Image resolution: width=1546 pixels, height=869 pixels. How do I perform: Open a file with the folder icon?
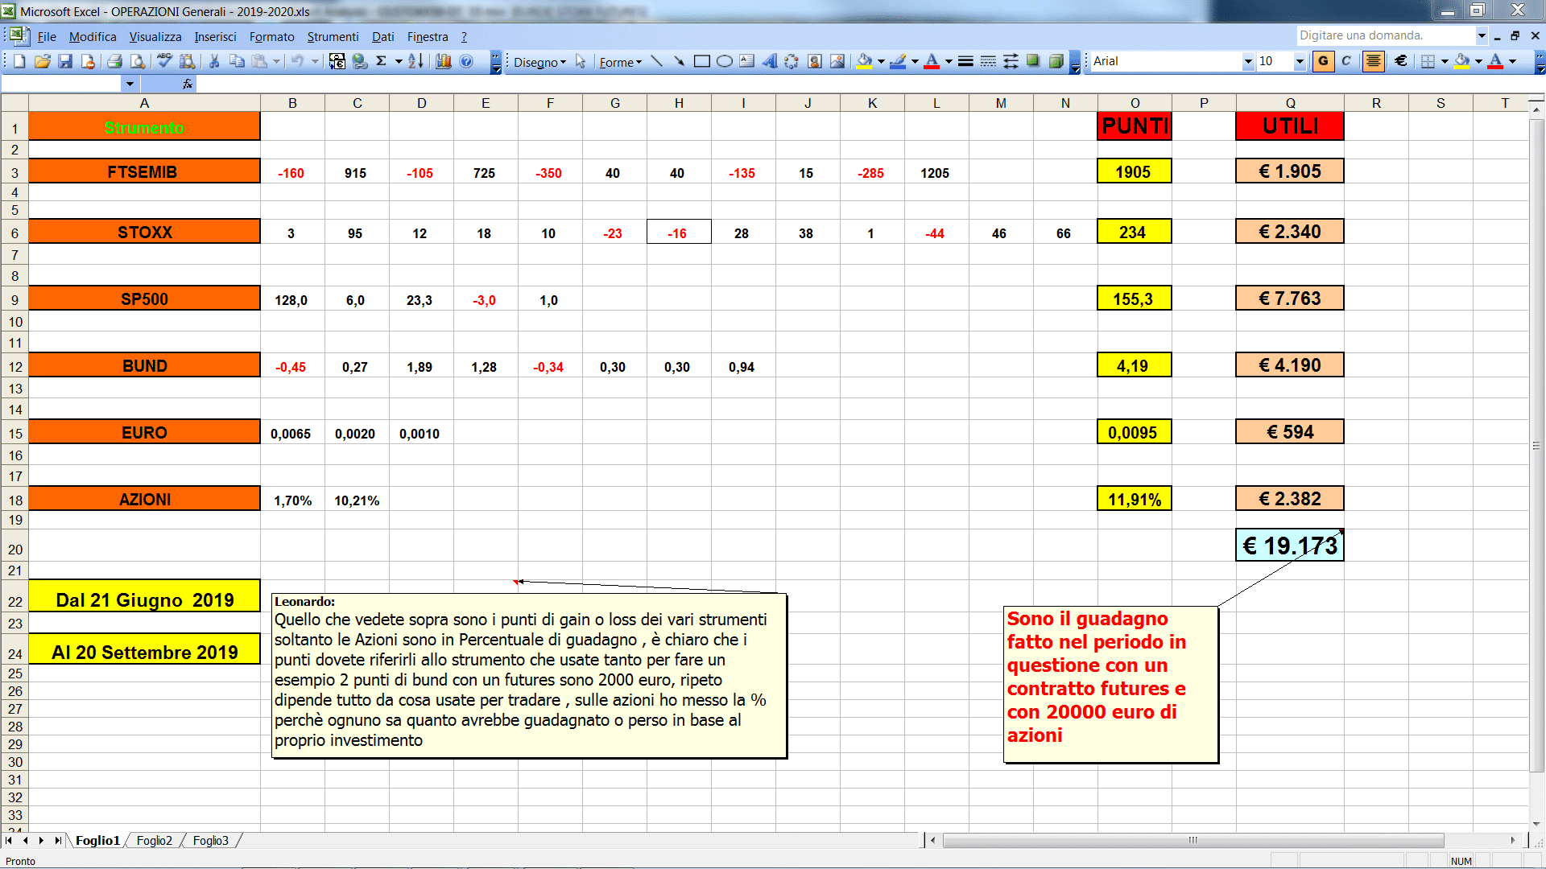[43, 61]
